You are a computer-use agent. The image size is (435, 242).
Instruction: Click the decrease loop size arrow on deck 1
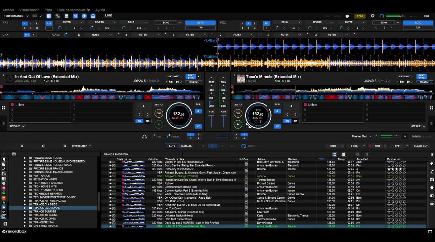pos(139,115)
